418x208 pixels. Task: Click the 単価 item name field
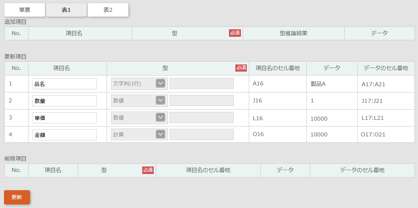tap(65, 118)
